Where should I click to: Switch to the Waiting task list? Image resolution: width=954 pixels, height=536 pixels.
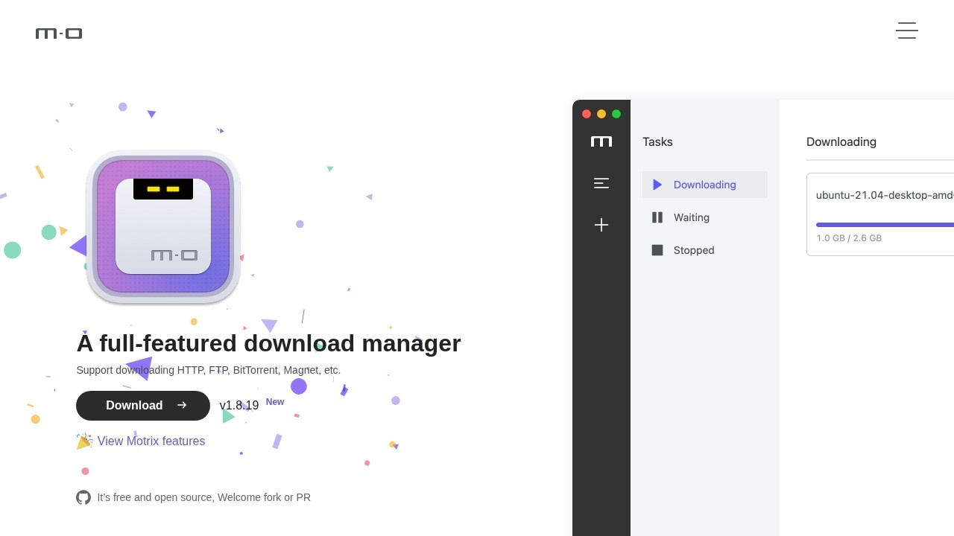point(691,217)
